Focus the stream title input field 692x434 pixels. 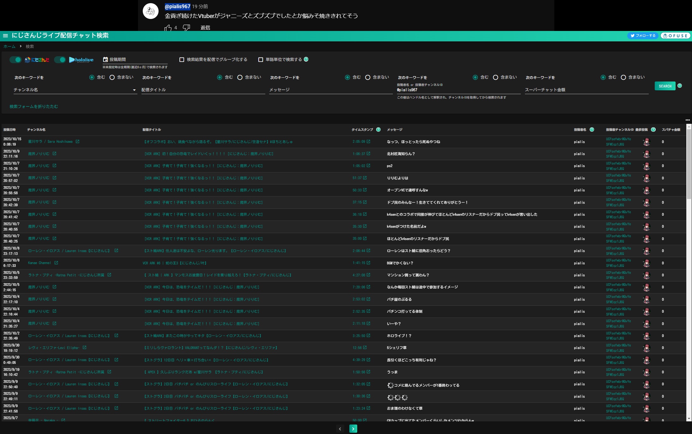click(x=203, y=90)
